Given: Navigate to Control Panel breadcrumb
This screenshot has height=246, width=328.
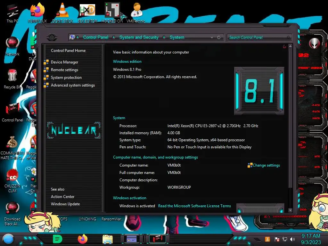Looking at the screenshot, I should tap(95, 37).
